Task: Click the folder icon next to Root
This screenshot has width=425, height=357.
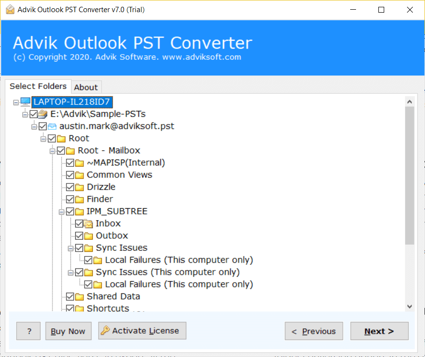Action: (x=60, y=138)
